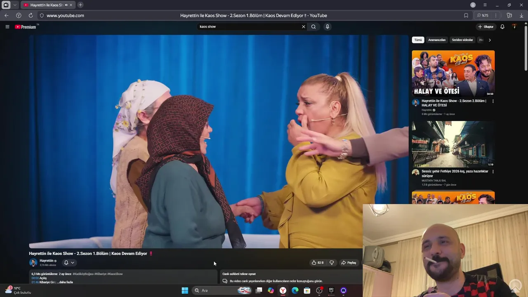Open options for the HALAY VE ÖTESİ video
Screen dimensions: 528x297
(493, 101)
